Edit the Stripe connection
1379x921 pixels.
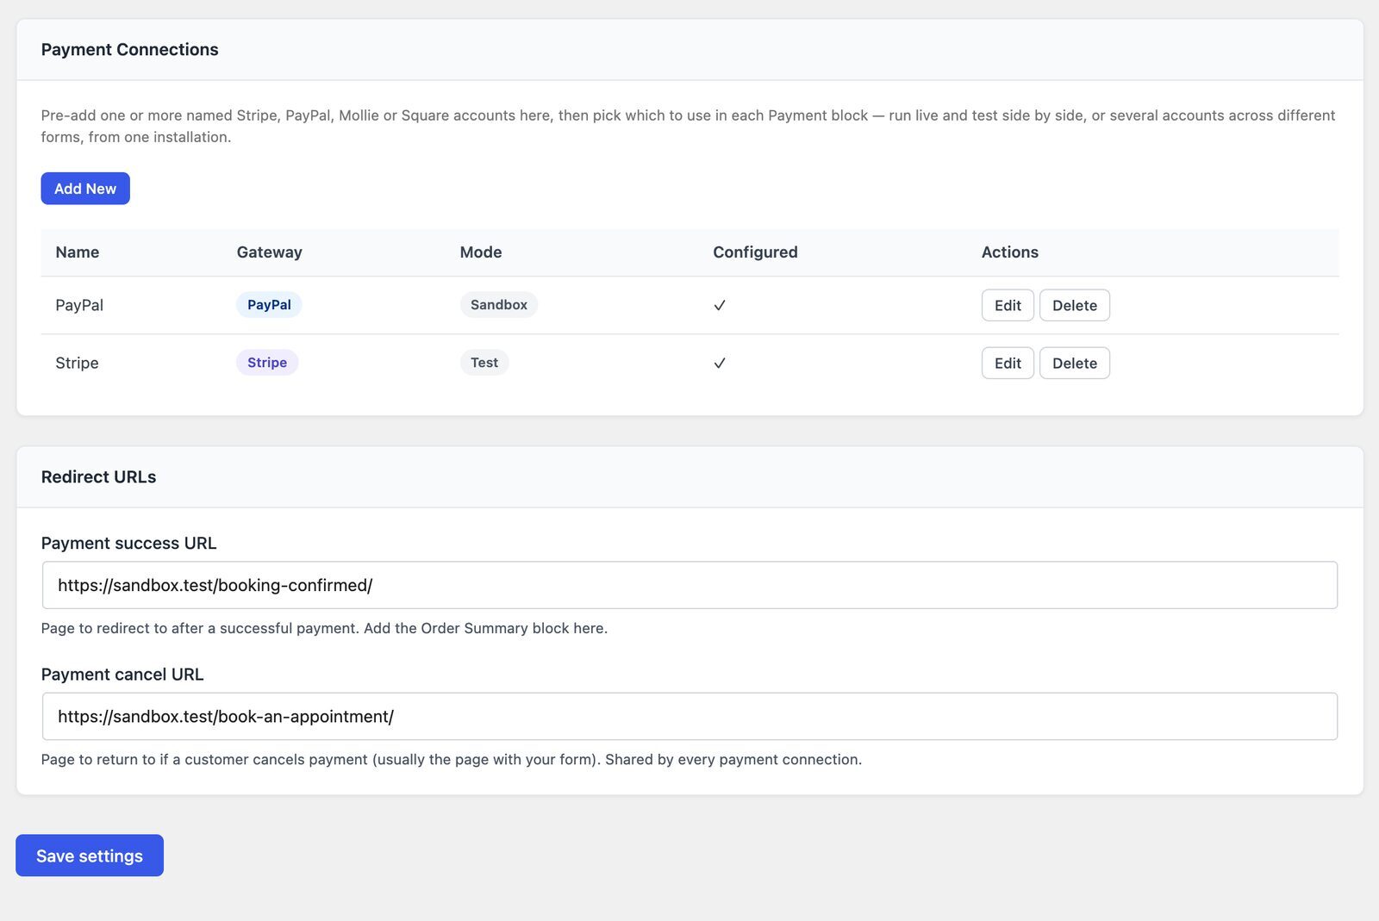[x=1008, y=363]
